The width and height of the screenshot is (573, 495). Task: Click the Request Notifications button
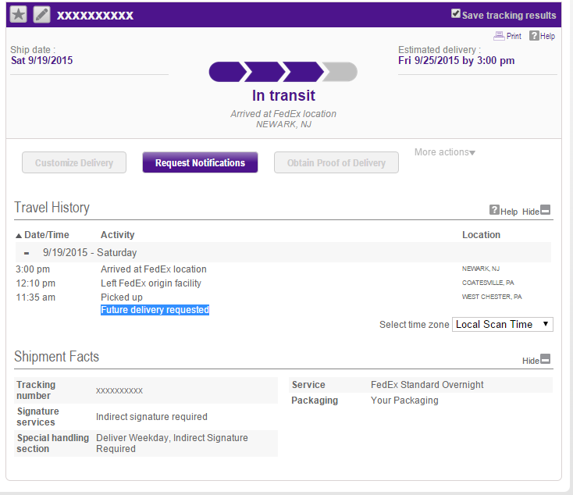[200, 162]
